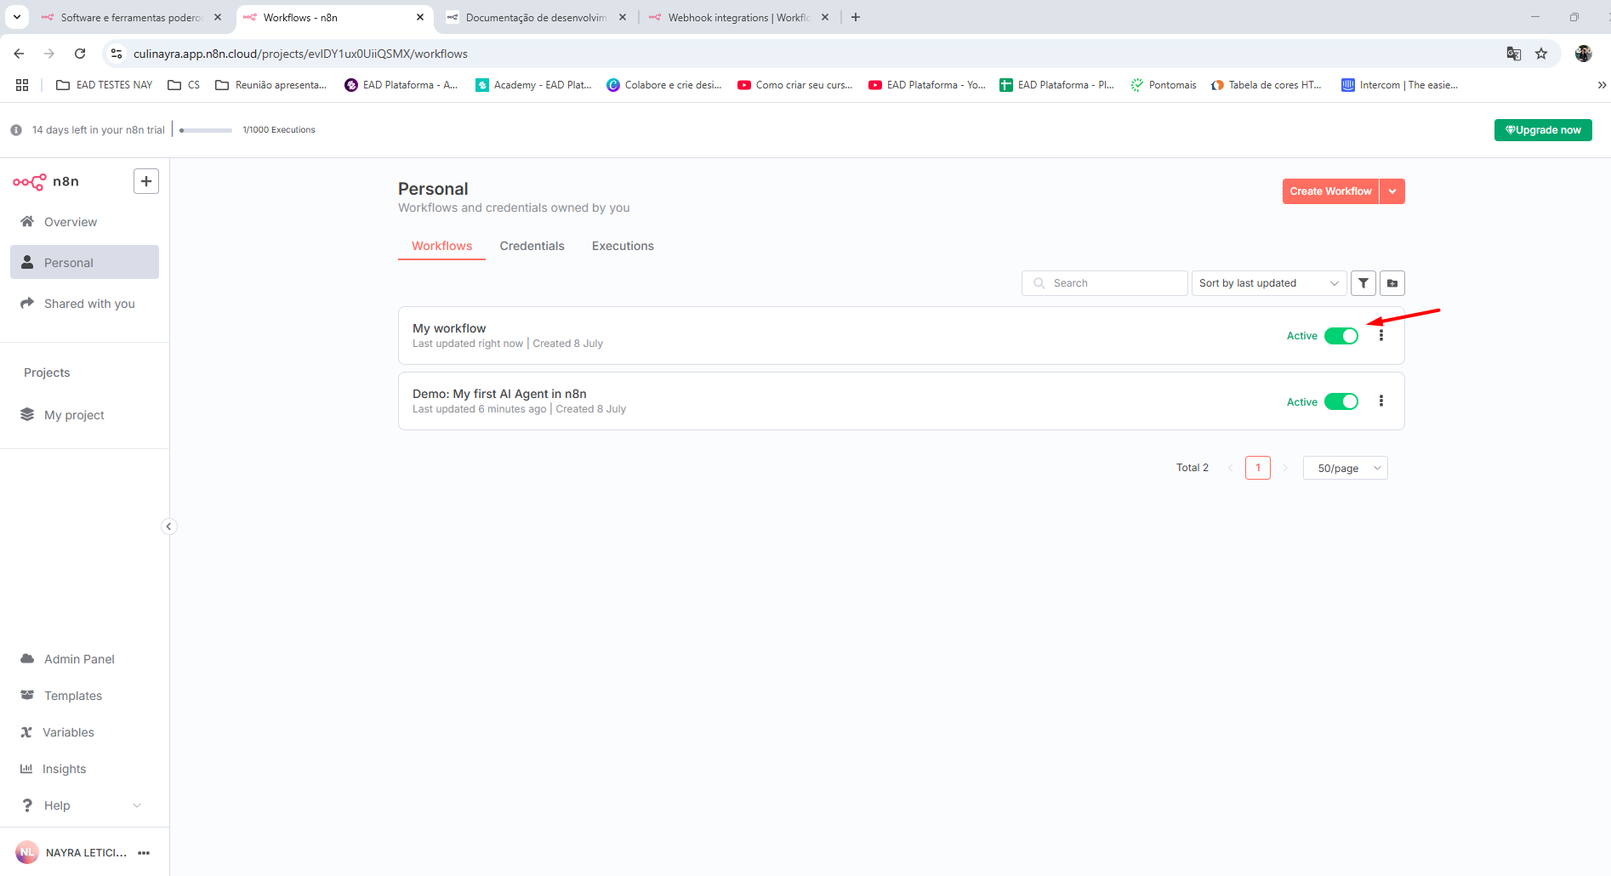Bookmark this page with the star icon
The height and width of the screenshot is (876, 1611).
1541,54
